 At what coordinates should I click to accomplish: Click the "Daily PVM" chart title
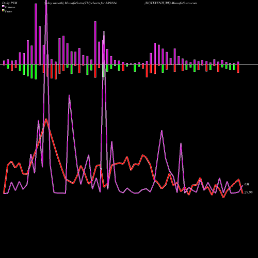pos(10,3)
